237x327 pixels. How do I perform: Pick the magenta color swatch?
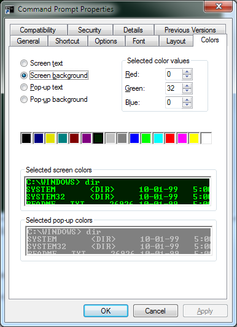(x=182, y=138)
